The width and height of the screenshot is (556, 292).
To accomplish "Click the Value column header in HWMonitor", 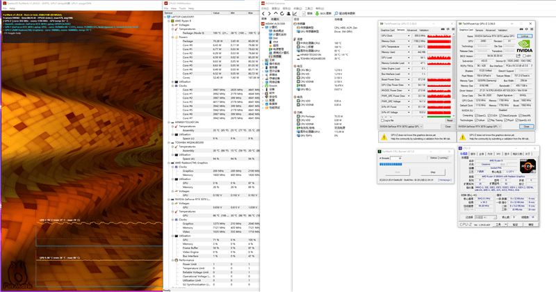I will [x=220, y=13].
